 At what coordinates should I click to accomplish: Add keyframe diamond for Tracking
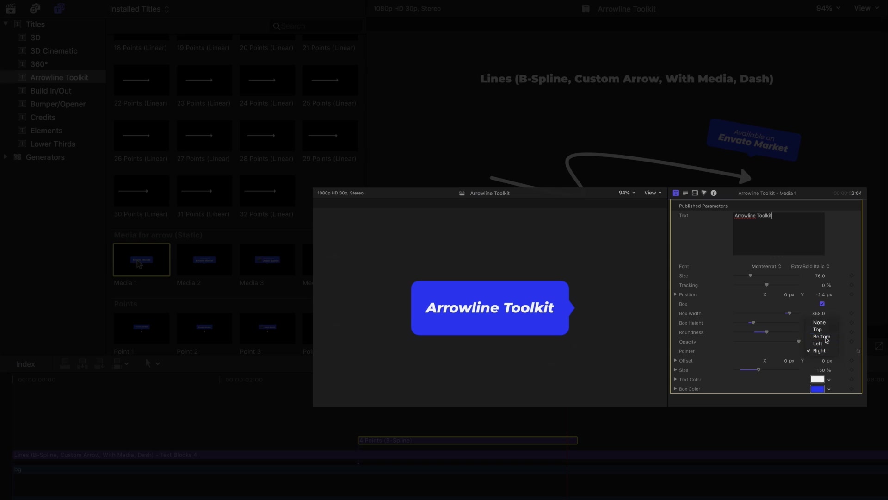tap(851, 285)
